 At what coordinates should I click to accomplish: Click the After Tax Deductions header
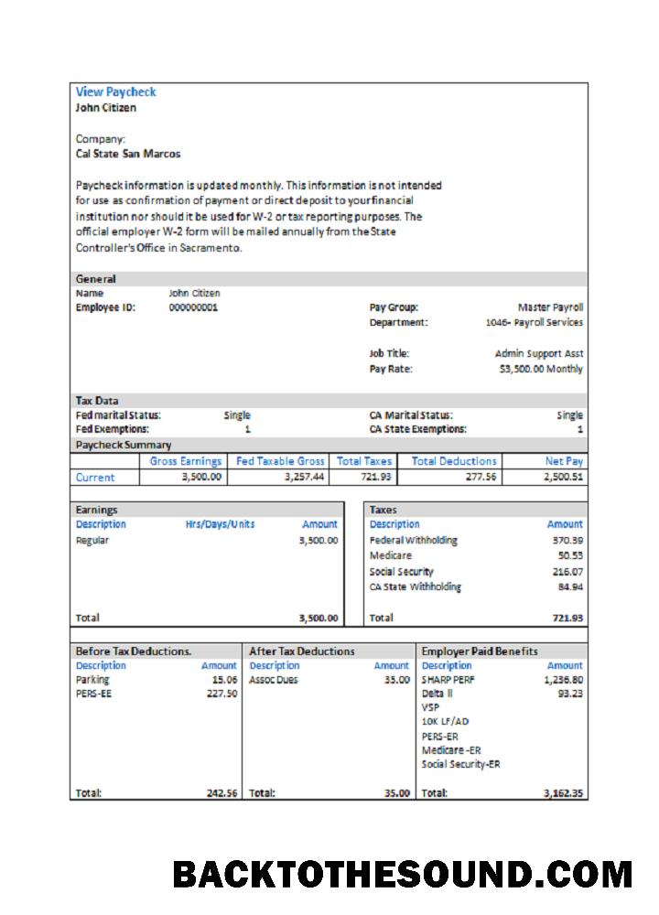(329, 651)
